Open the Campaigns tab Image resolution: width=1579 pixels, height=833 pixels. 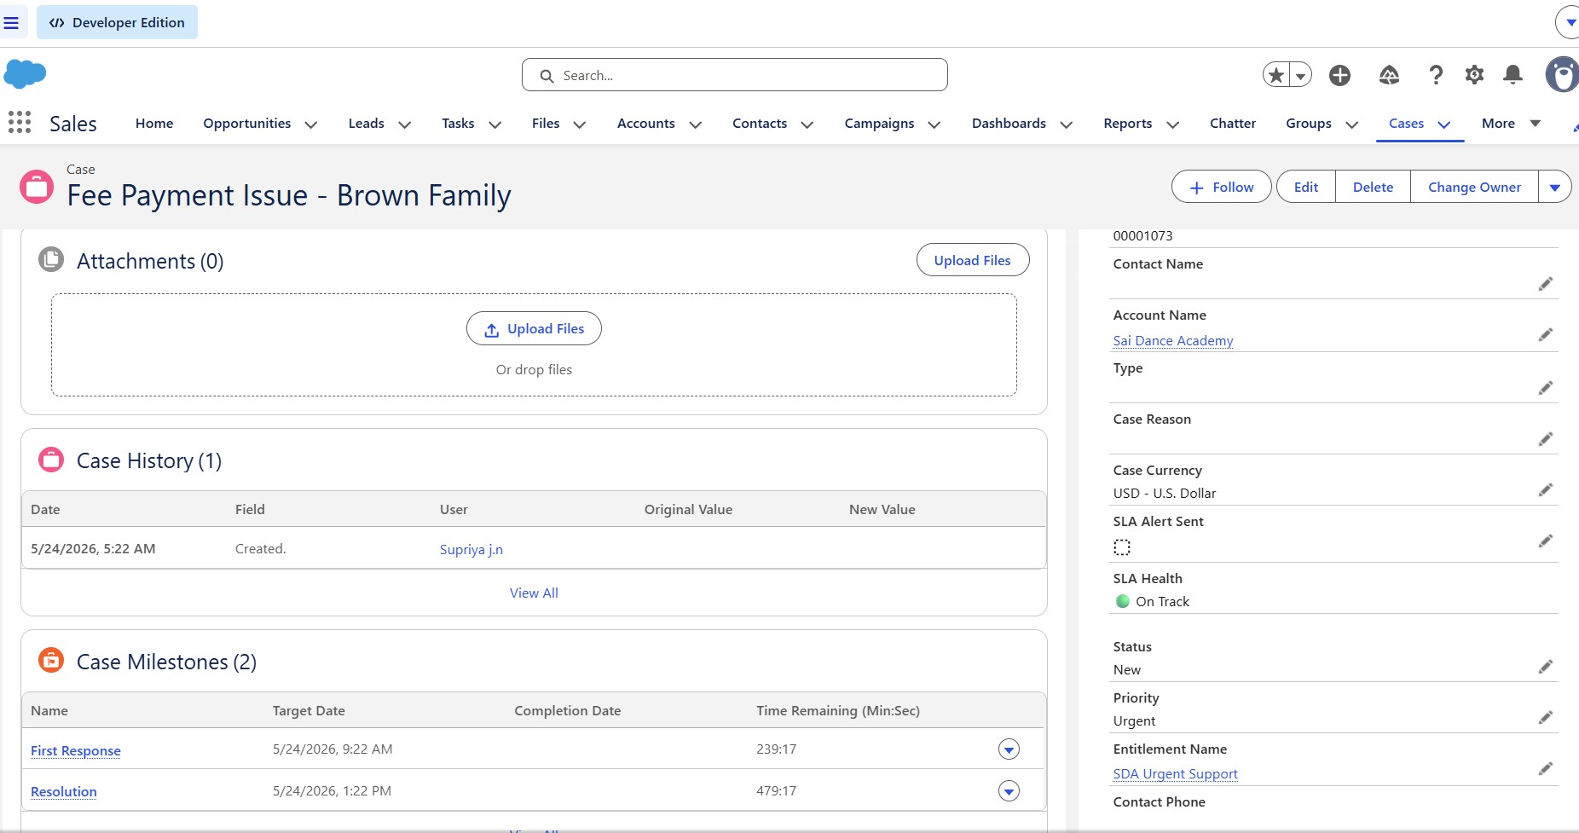(879, 123)
